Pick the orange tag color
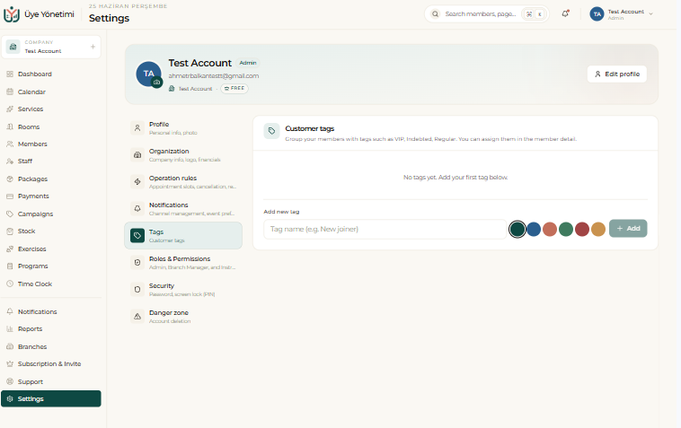The width and height of the screenshot is (681, 428). pyautogui.click(x=598, y=229)
